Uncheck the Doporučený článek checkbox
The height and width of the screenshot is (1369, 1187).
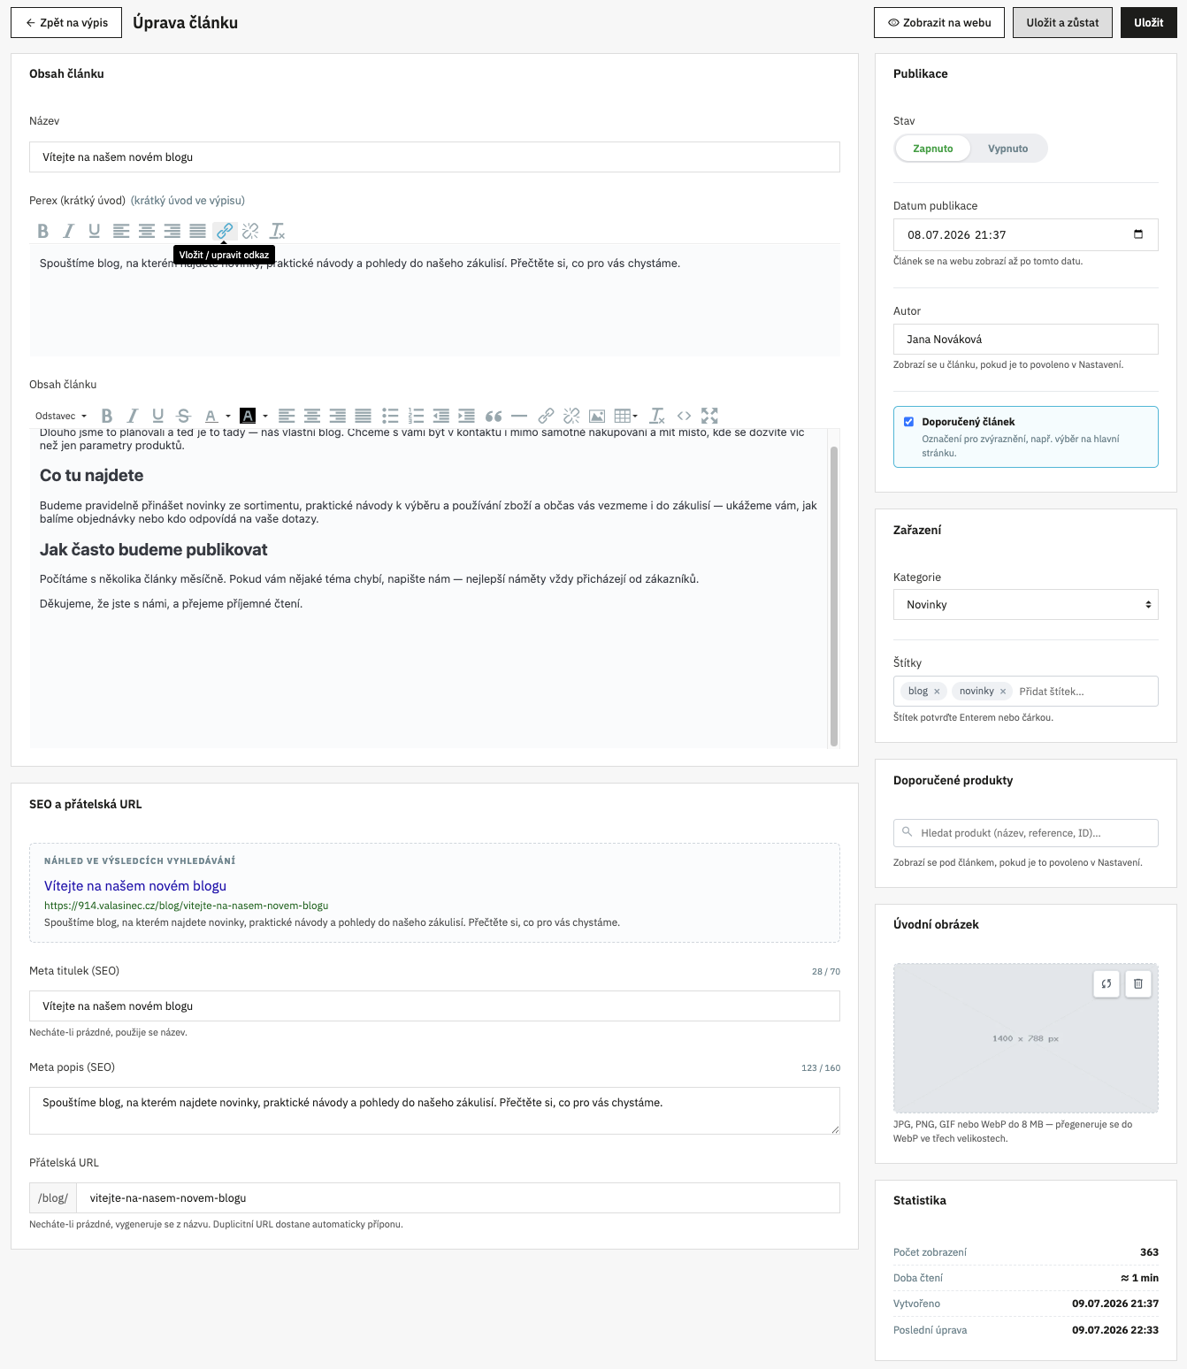tap(908, 422)
